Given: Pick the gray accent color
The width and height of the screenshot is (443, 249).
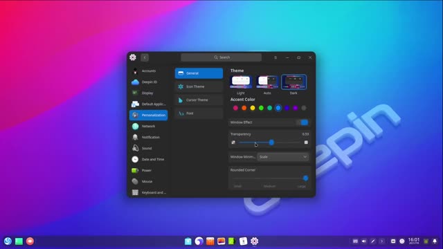Looking at the screenshot, I should (x=304, y=108).
